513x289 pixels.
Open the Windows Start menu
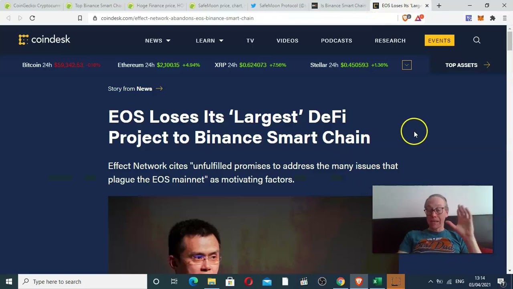tap(9, 281)
